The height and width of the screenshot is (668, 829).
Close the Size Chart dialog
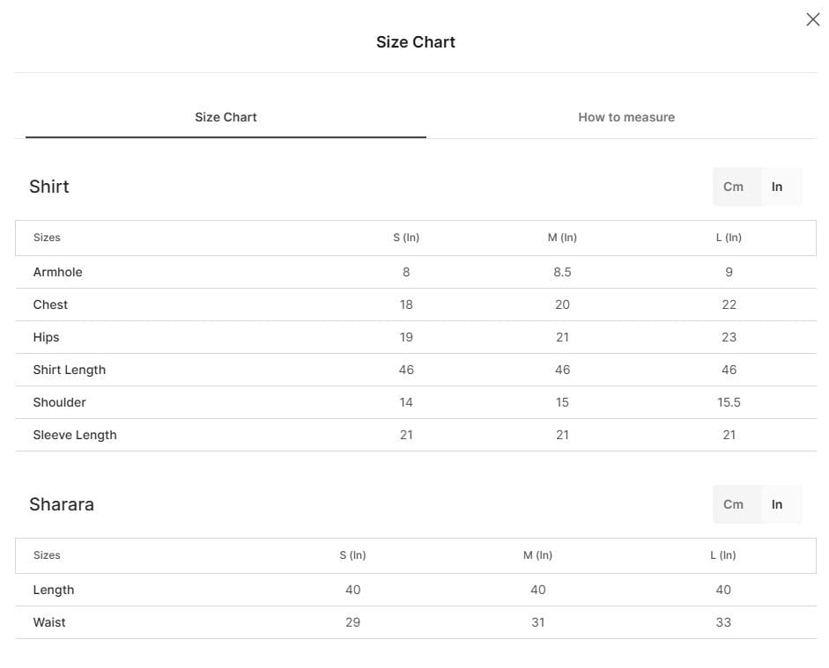pos(812,19)
